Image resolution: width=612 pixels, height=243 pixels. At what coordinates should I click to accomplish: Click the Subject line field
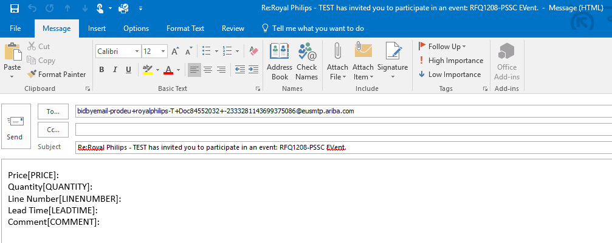pos(343,148)
